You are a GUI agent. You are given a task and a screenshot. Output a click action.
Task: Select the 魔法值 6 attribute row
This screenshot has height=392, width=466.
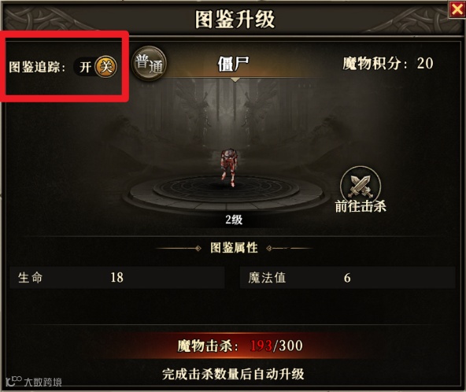[x=347, y=278]
